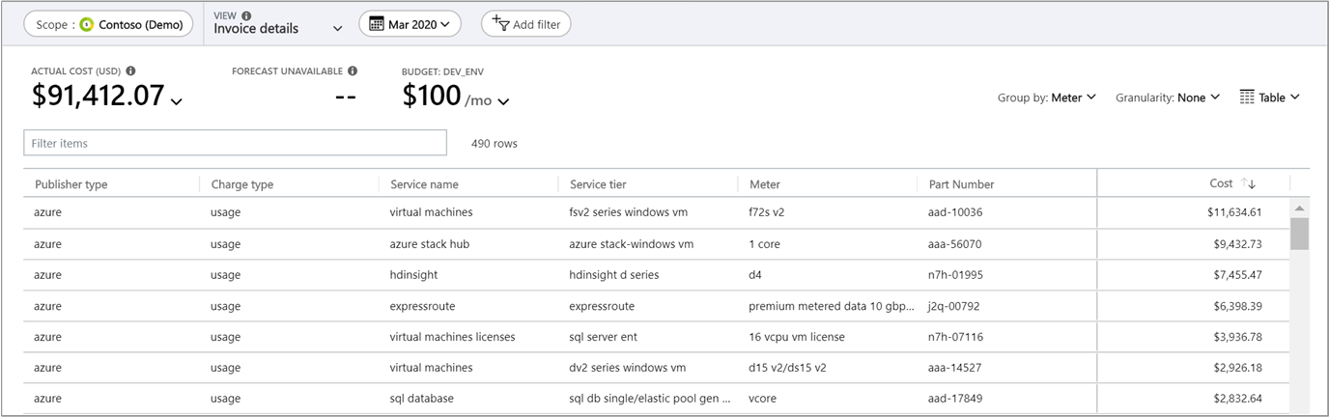Viewport: 1330px width, 417px height.
Task: Click the info icon beside Actual Cost
Action: [130, 70]
